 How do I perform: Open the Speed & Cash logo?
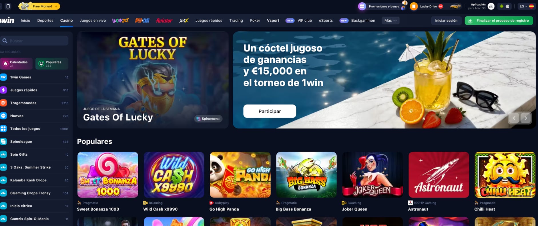tap(142, 21)
